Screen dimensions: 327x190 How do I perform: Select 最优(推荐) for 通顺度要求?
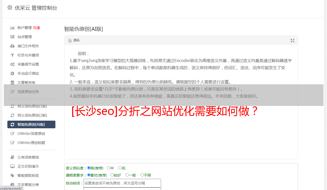coord(89,175)
